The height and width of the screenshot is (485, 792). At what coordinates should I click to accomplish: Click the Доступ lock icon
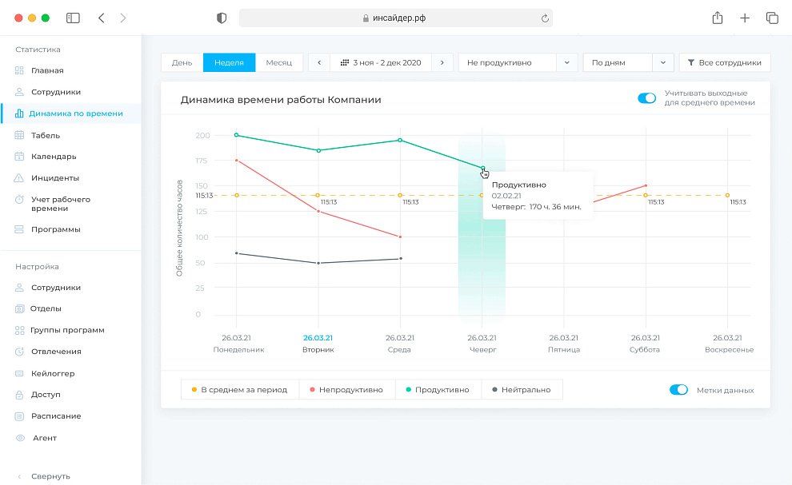tap(19, 395)
